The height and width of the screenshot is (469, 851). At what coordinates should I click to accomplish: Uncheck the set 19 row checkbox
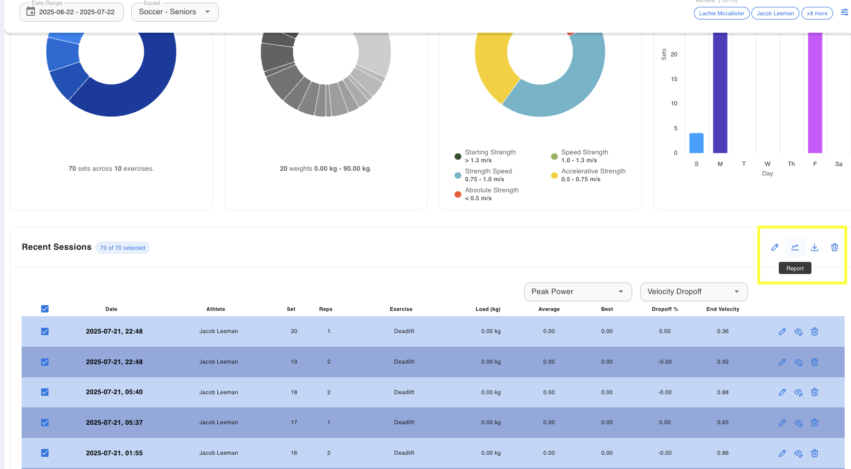[45, 362]
